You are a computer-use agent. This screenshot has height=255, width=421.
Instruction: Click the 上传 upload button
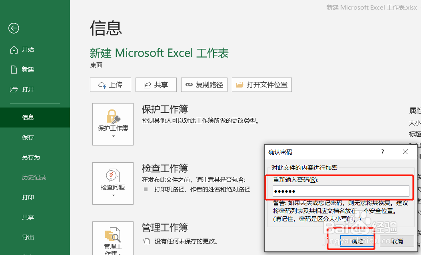[x=110, y=85]
